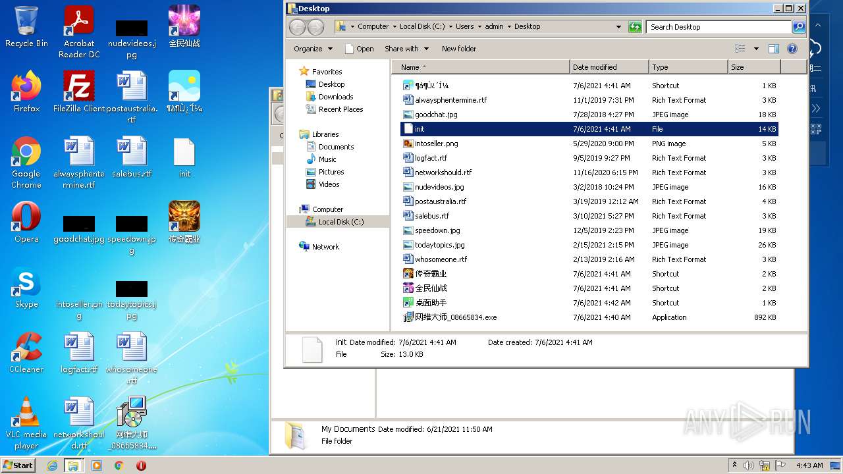
Task: Open Recent Places in navigation pane
Action: tap(340, 109)
